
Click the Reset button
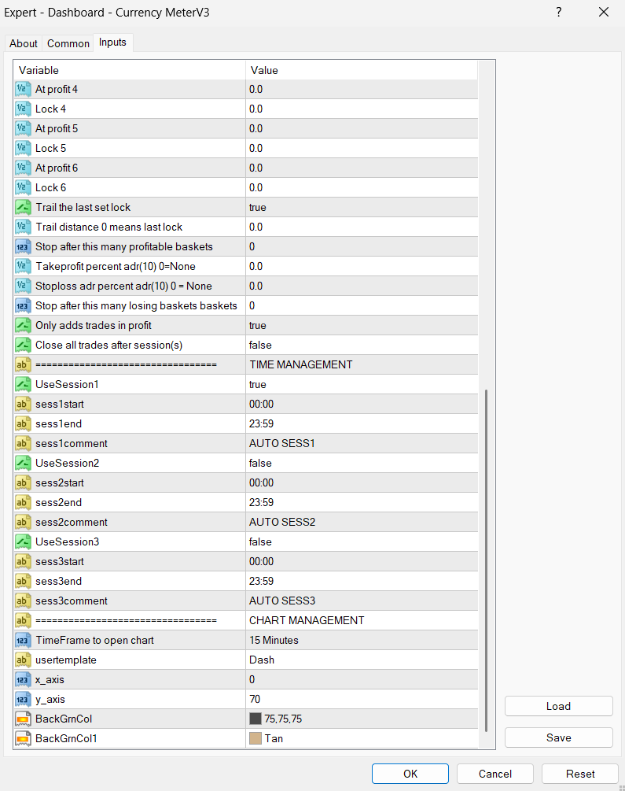point(580,774)
